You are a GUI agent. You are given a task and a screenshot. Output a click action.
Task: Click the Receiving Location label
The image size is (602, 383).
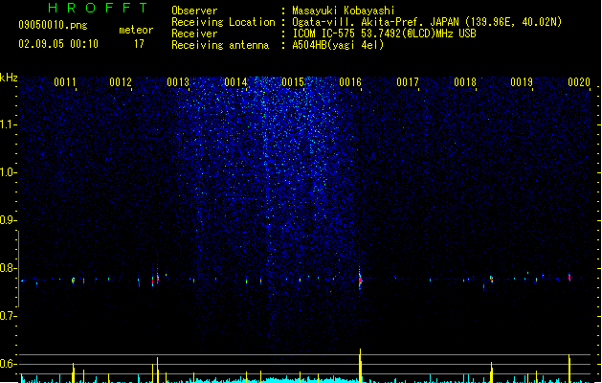pos(223,22)
